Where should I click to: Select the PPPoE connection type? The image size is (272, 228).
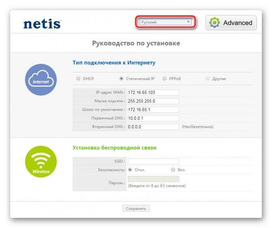(164, 78)
